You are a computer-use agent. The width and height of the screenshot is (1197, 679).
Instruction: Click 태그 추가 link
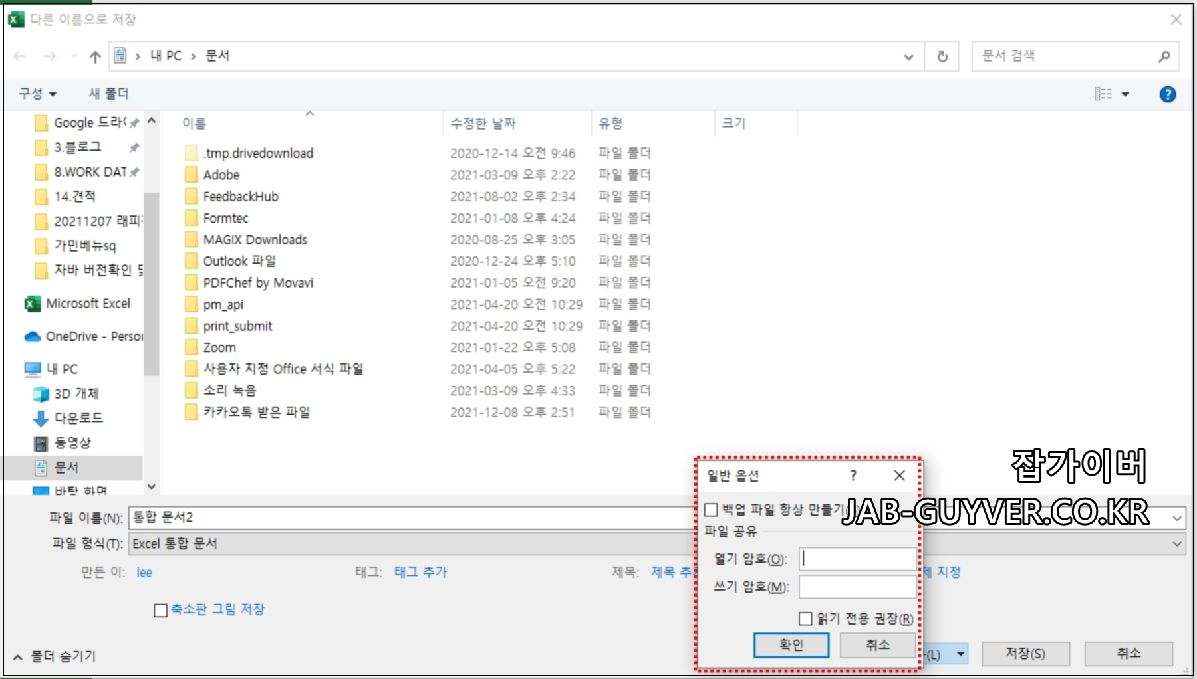[421, 572]
